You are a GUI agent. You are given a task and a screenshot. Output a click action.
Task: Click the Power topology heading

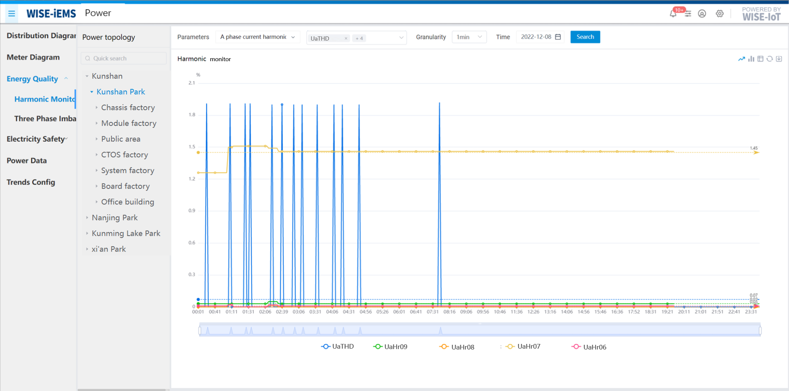[x=109, y=37]
